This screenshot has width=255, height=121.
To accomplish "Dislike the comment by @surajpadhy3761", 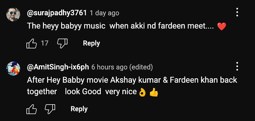I will (x=62, y=44).
